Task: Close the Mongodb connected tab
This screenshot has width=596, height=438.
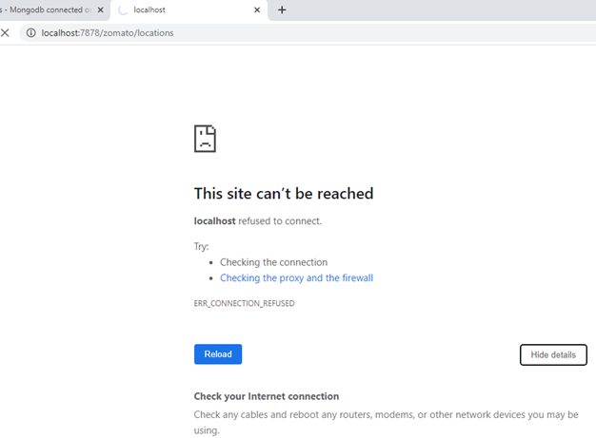Action: pos(100,10)
